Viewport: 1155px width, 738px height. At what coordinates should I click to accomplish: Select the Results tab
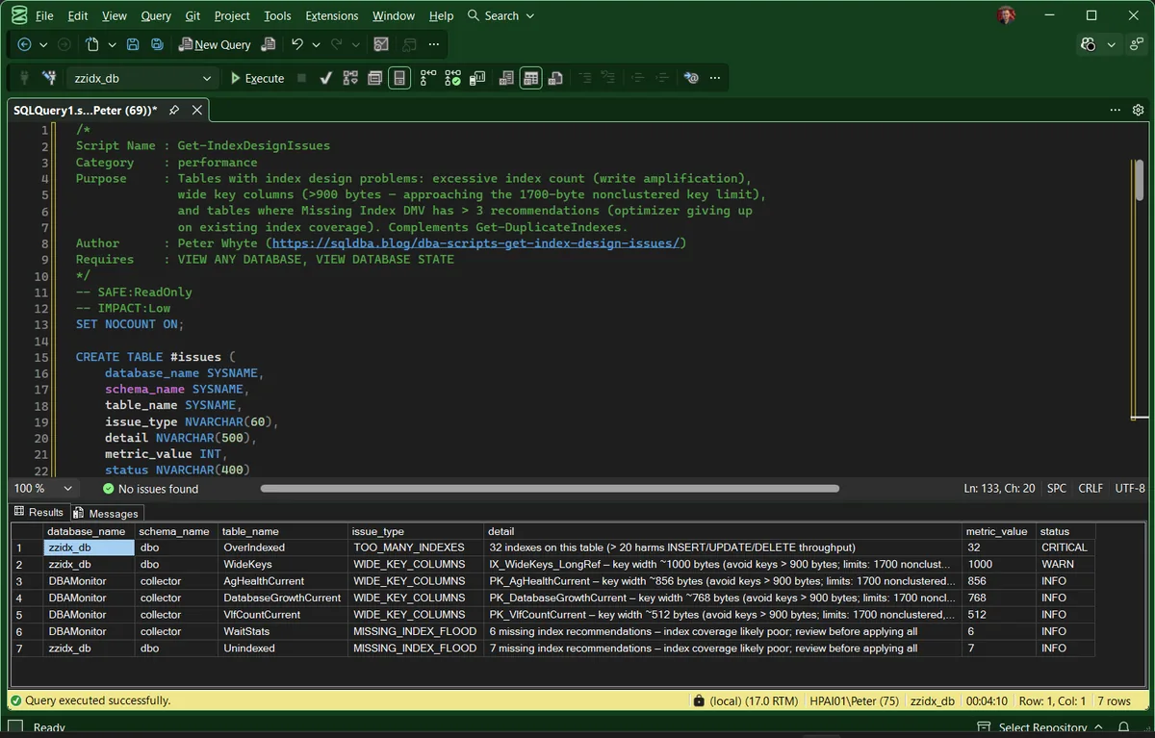tap(38, 513)
